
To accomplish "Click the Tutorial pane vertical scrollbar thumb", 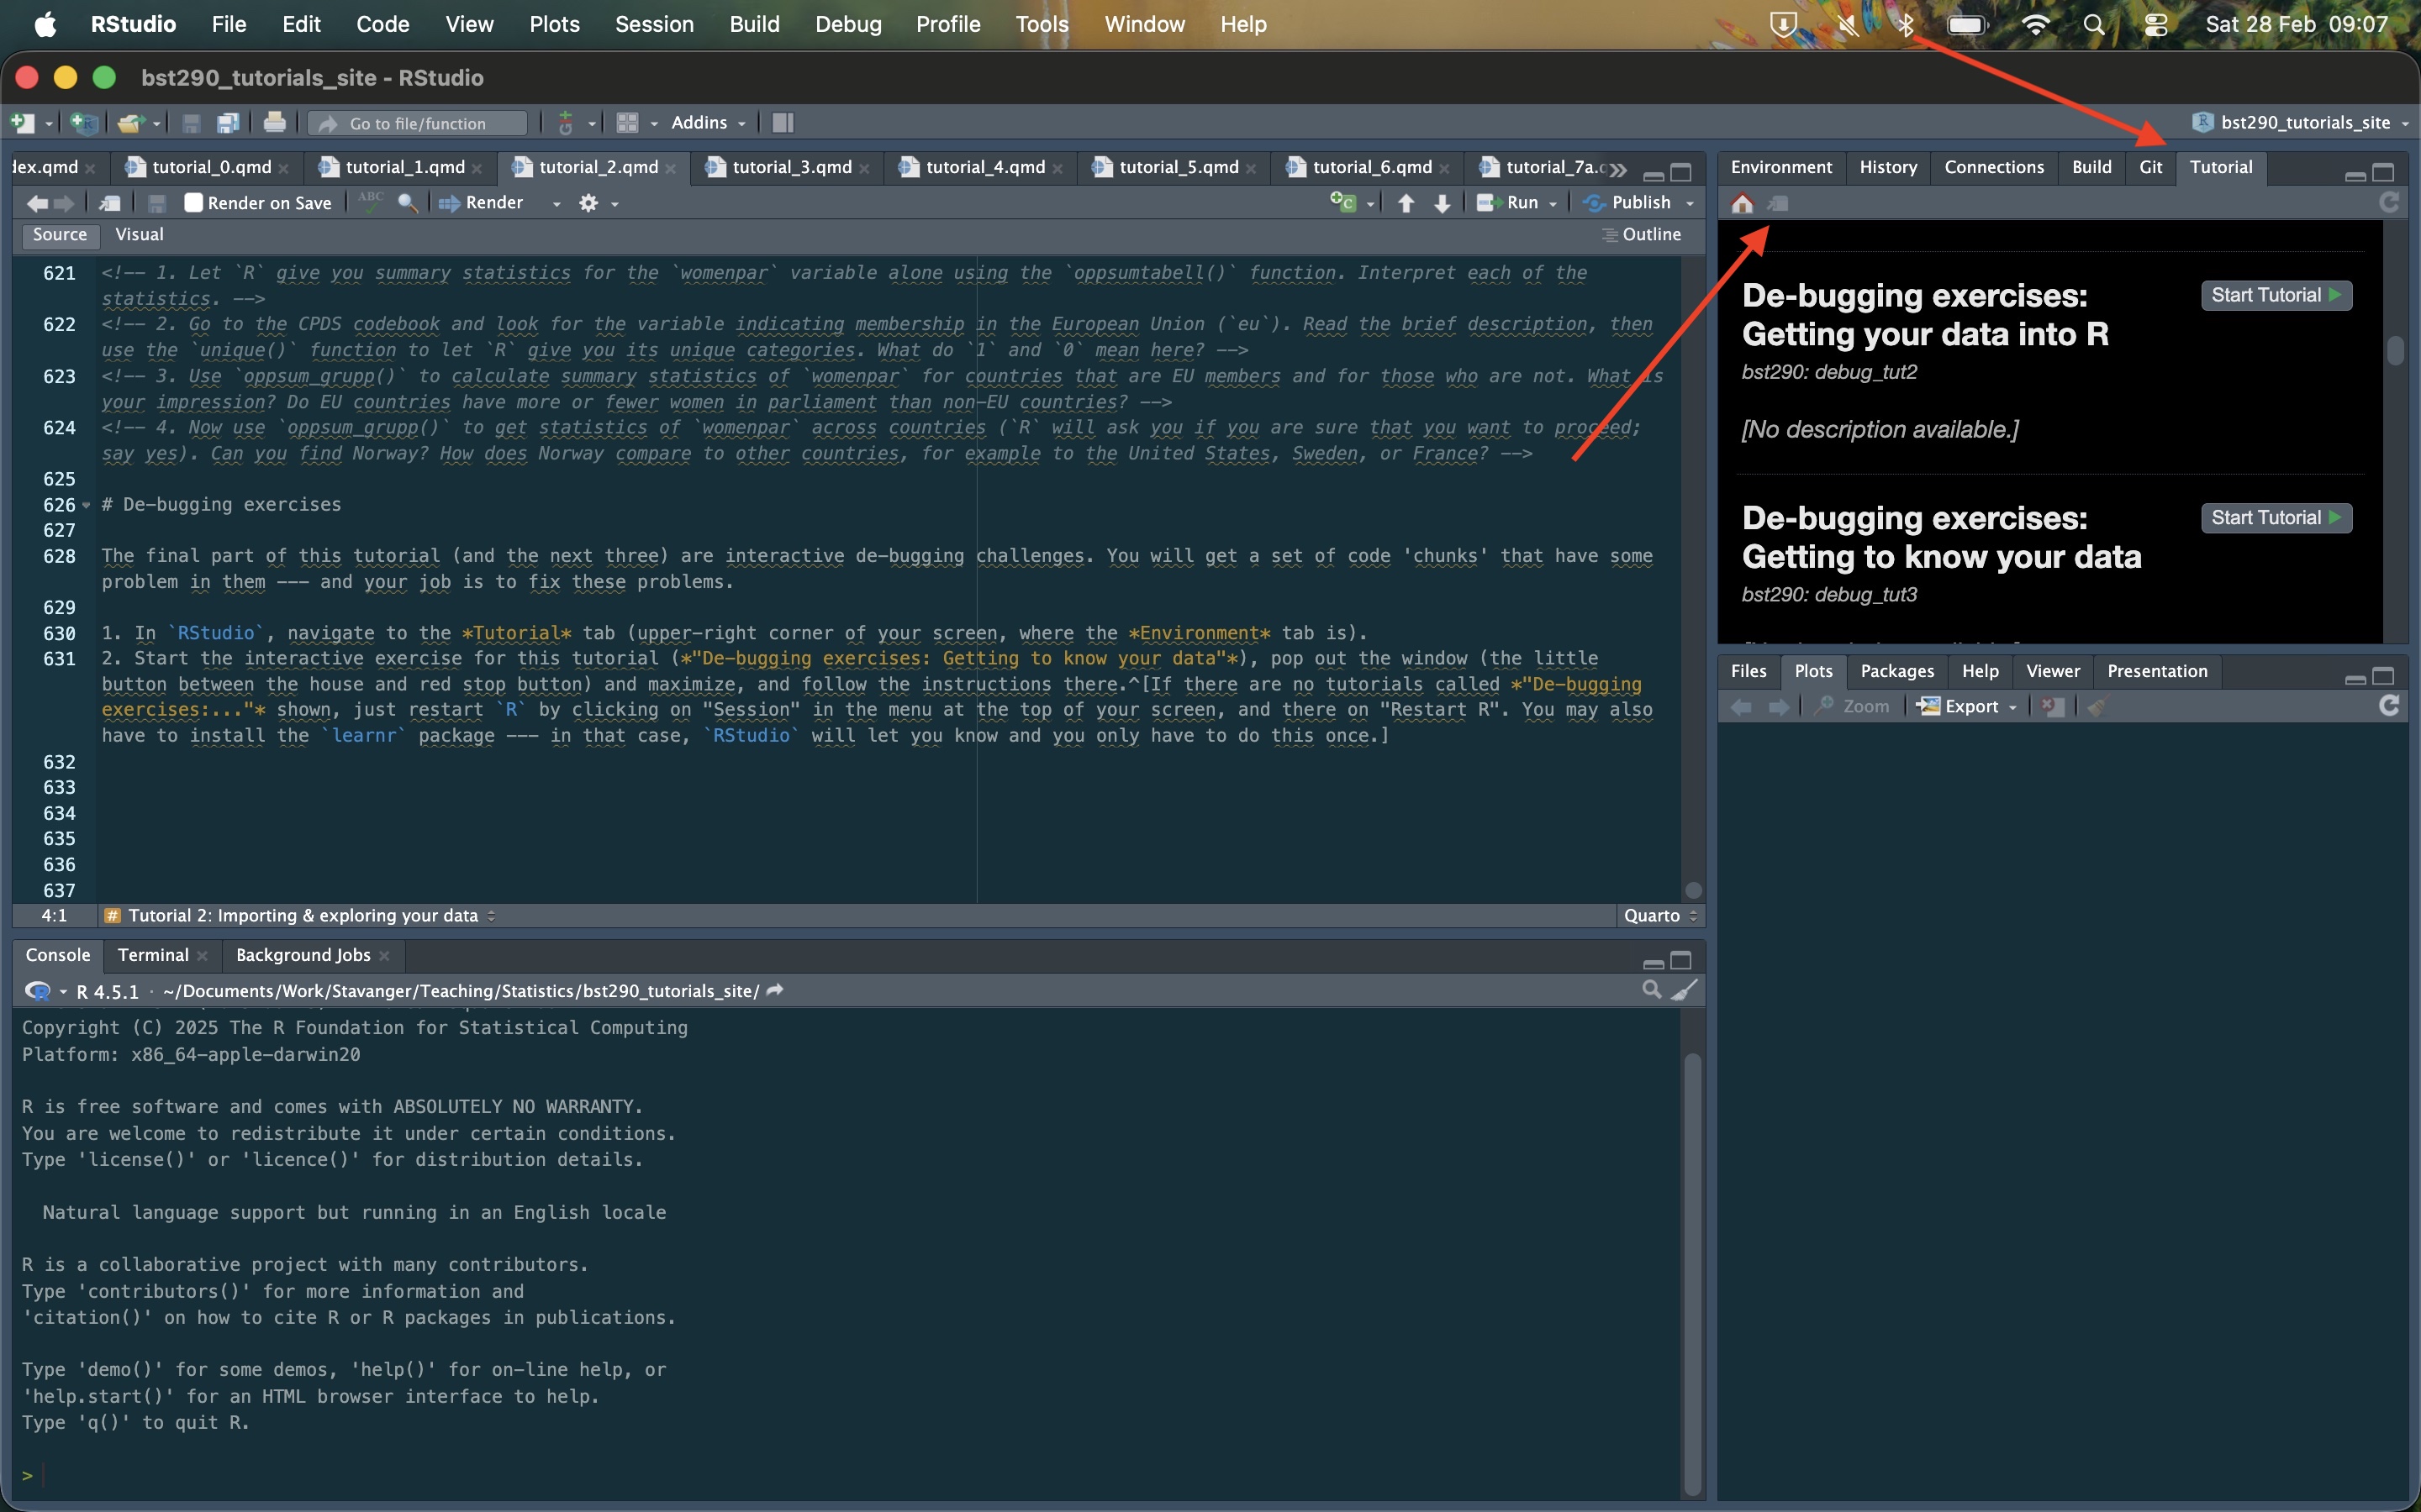I will click(x=2395, y=351).
